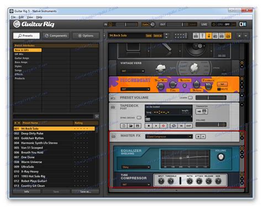Save the Tapedeck Post recording

[138, 126]
